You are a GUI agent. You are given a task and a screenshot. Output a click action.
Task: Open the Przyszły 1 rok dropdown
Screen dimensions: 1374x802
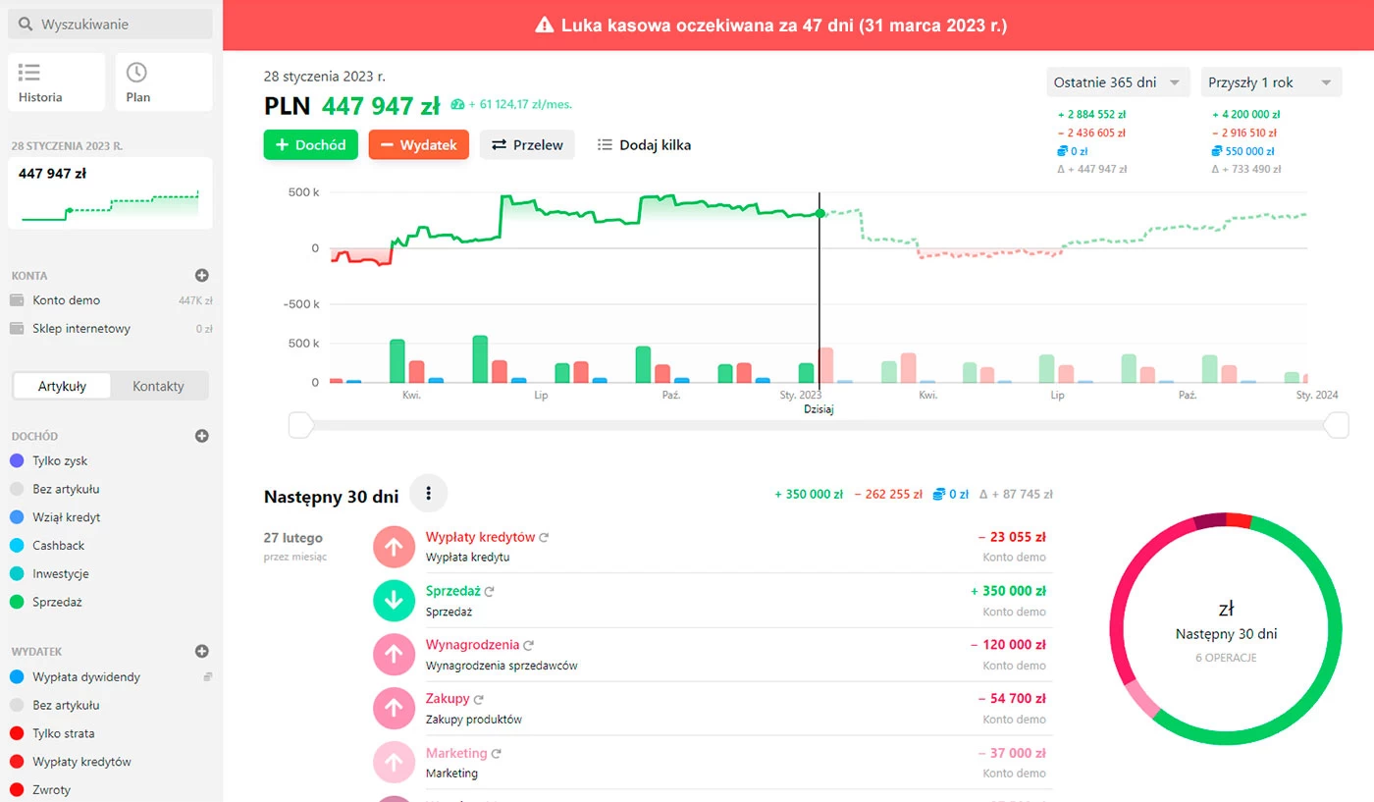pos(1271,82)
